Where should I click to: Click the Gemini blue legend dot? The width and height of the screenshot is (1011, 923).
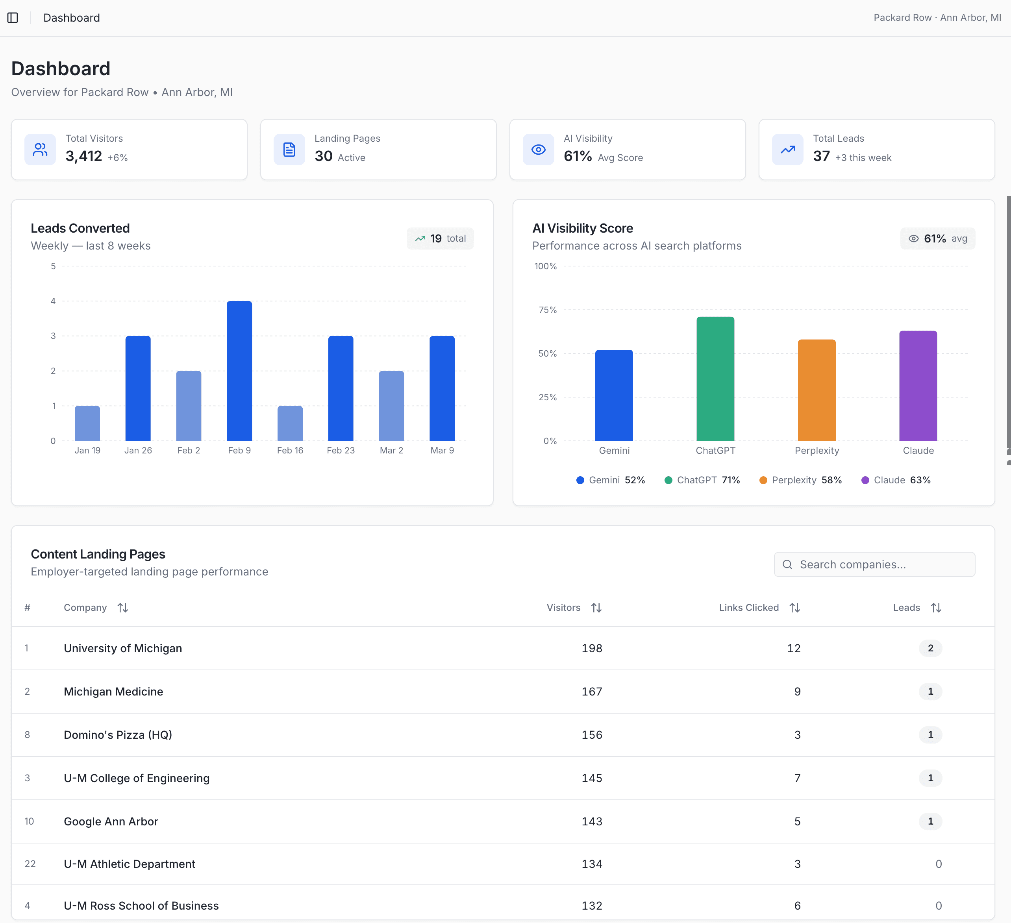coord(580,480)
